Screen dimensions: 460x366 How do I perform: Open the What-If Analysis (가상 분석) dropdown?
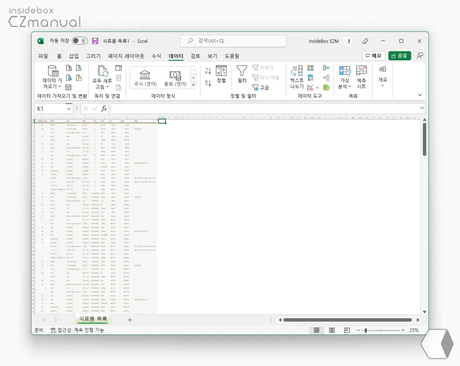pos(344,78)
